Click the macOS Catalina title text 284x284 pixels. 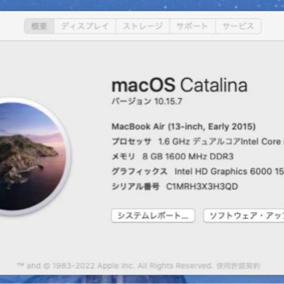[180, 85]
